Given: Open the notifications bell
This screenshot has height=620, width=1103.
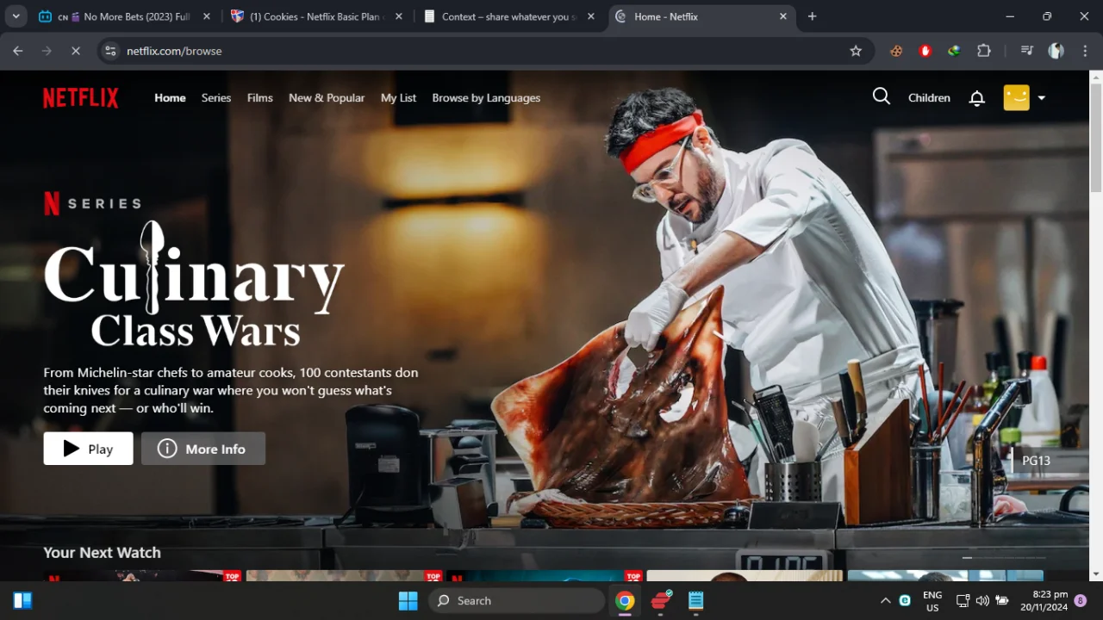Looking at the screenshot, I should pos(976,98).
